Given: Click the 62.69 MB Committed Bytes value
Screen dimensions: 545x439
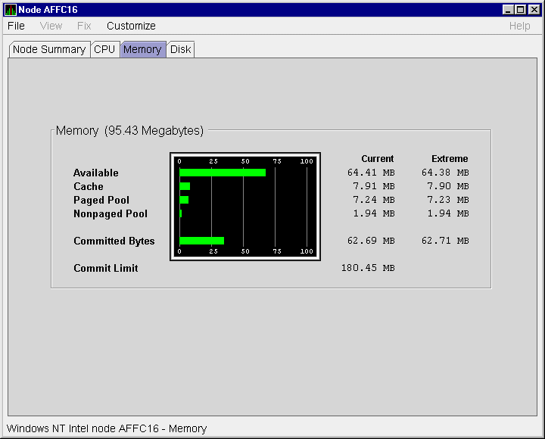Looking at the screenshot, I should (x=371, y=241).
